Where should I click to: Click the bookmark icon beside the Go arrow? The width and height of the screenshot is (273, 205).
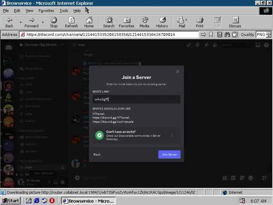pyautogui.click(x=211, y=35)
